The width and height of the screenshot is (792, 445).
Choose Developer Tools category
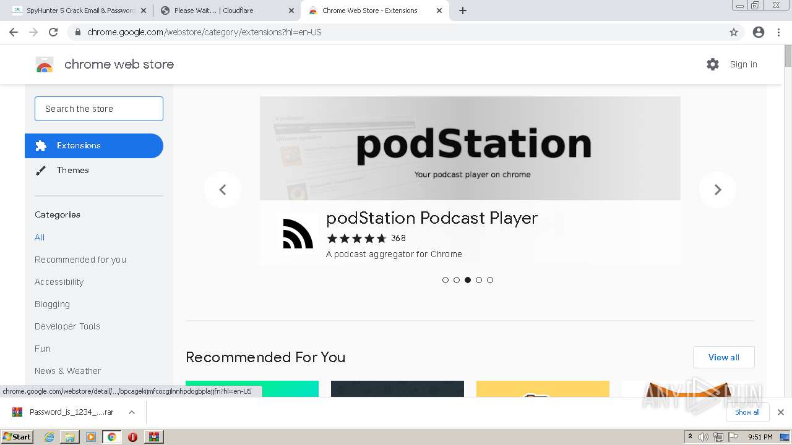click(67, 326)
